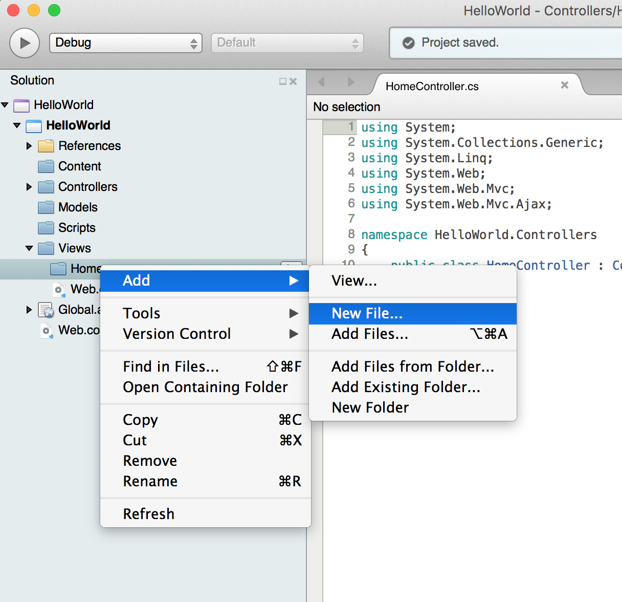The height and width of the screenshot is (602, 622).
Task: Click the root Web.config file icon
Action: [x=47, y=331]
